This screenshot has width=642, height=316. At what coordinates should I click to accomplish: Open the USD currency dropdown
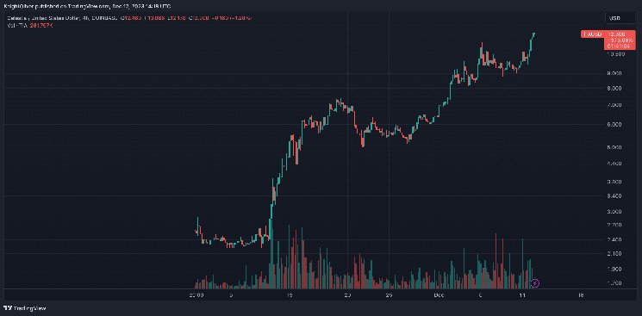[620, 18]
